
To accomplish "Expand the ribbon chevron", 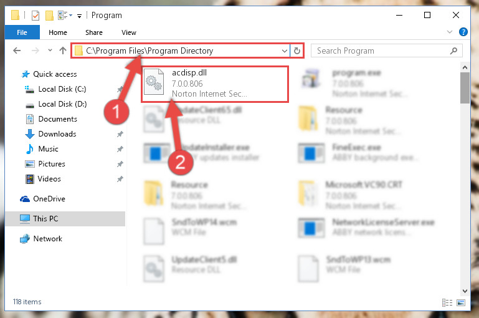I will click(x=449, y=32).
